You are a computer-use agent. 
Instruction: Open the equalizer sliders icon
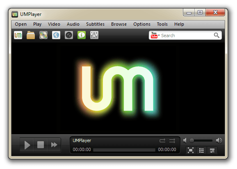[94, 35]
